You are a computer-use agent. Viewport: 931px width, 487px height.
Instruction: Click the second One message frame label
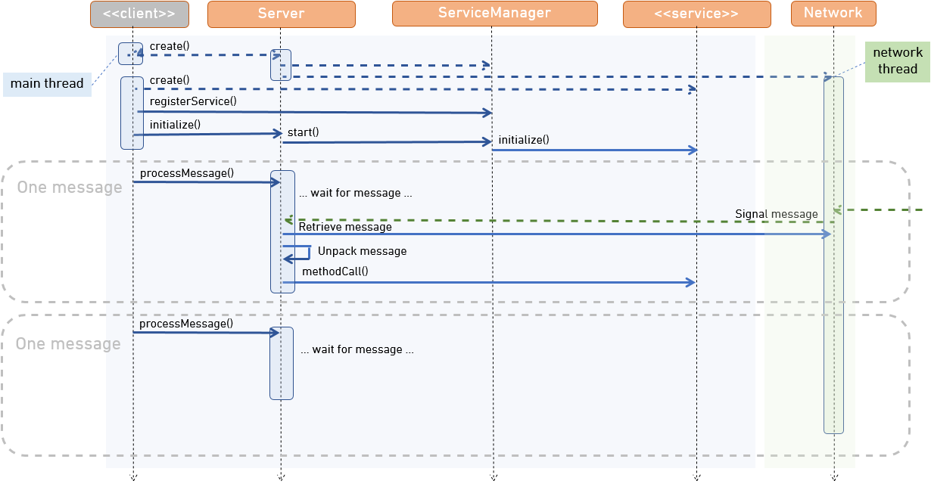[x=70, y=343]
